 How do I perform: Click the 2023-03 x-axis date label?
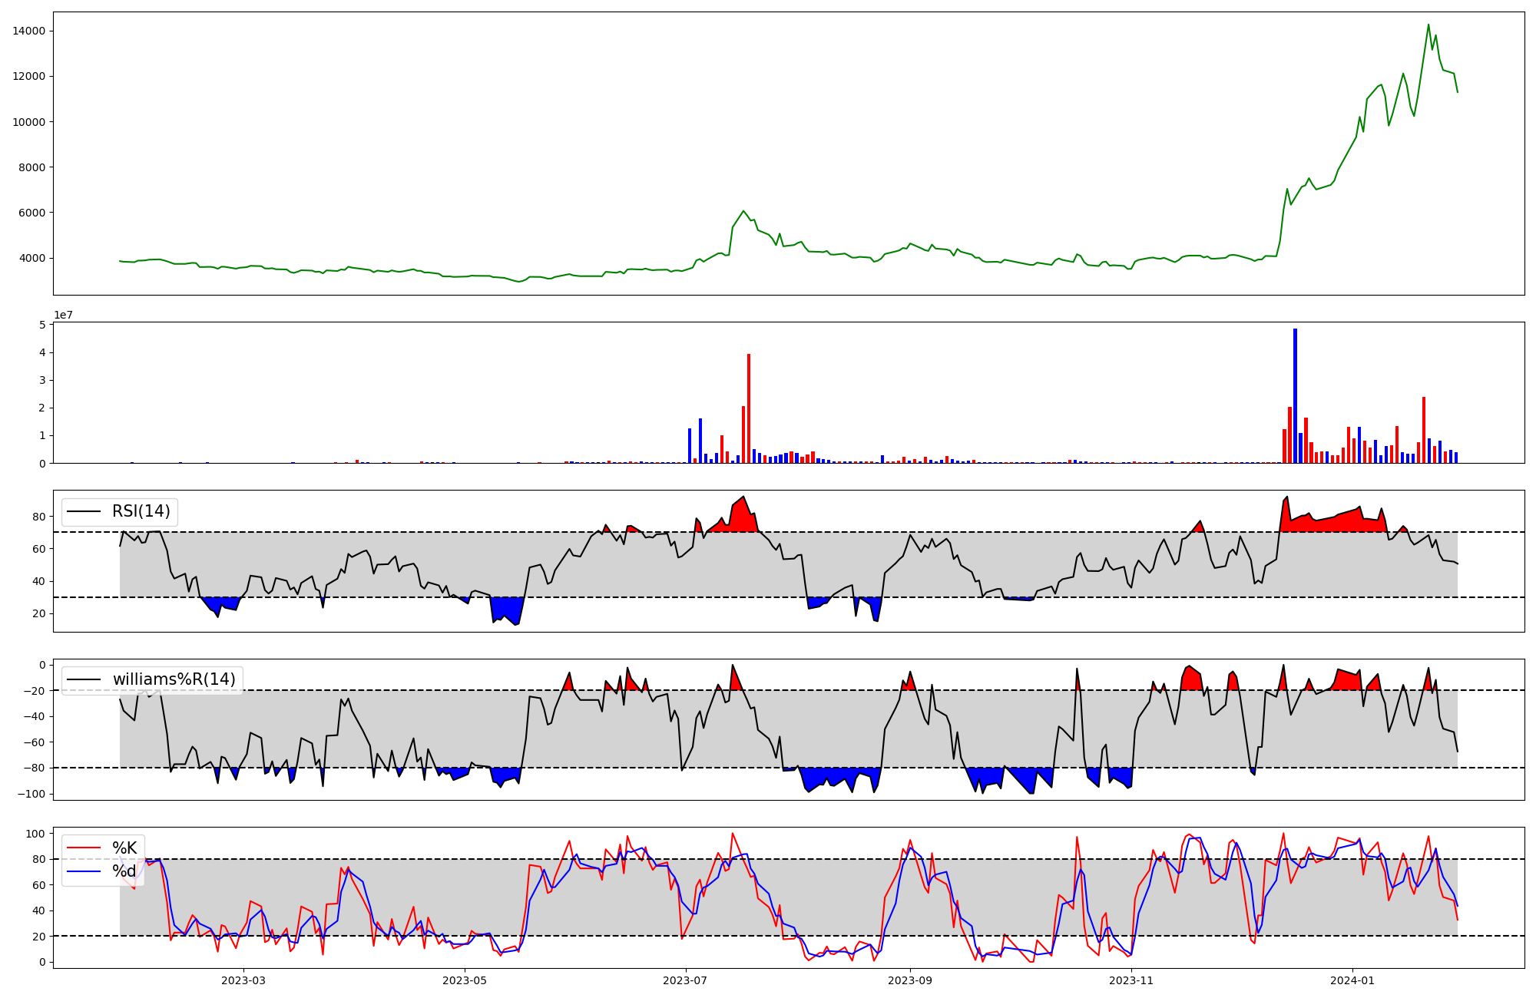coord(243,980)
